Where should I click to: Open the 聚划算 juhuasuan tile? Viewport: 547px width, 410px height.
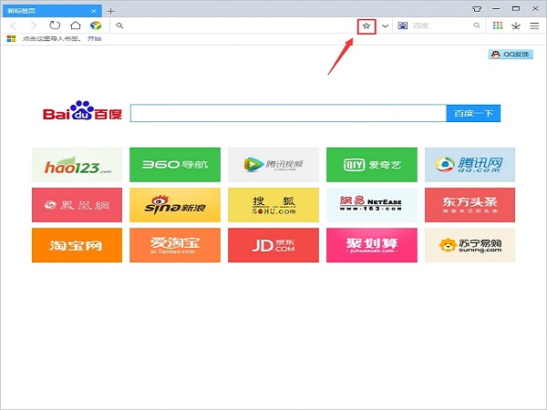click(372, 245)
